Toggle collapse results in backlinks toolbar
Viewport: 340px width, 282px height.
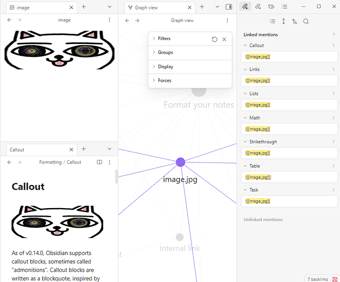click(x=272, y=21)
